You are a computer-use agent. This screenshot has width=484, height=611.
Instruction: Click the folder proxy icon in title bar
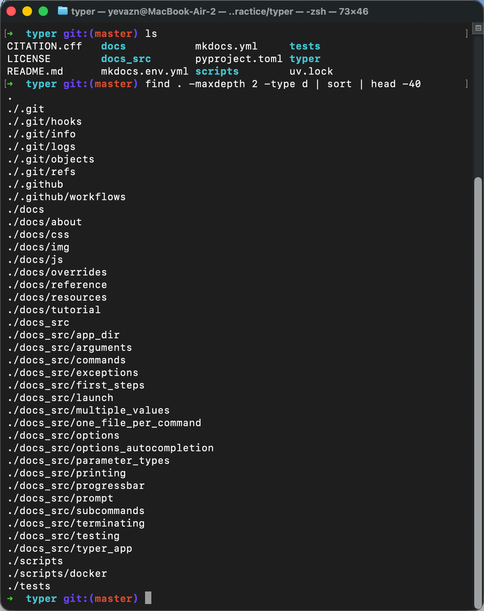pyautogui.click(x=63, y=11)
